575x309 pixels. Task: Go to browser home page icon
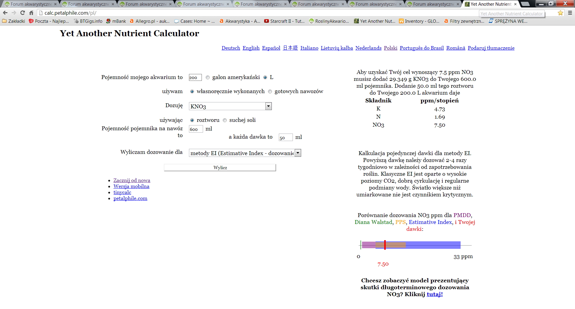[x=31, y=13]
